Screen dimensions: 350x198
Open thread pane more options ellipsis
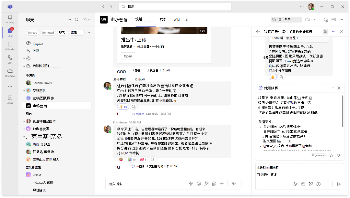pyautogui.click(x=333, y=32)
